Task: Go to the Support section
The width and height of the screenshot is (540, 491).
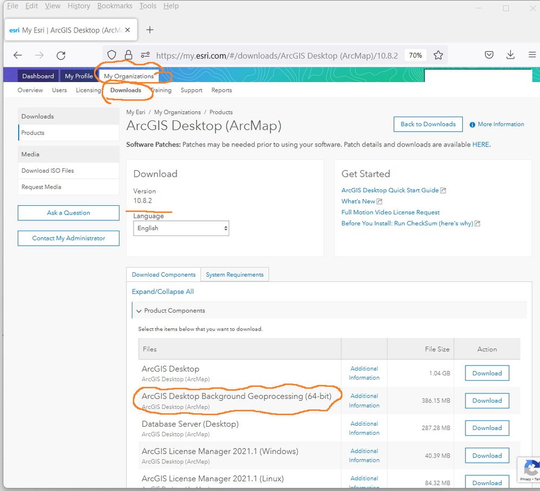Action: point(191,90)
